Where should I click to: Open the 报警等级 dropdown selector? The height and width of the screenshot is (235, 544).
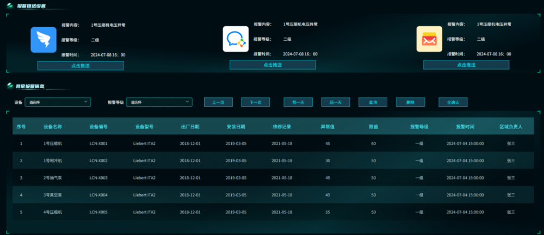pyautogui.click(x=159, y=102)
